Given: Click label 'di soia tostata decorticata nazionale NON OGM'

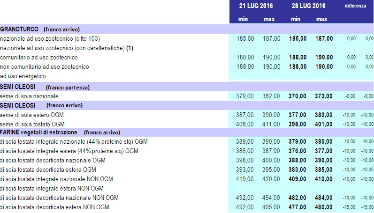Looking at the screenshot, I should pos(59,198).
